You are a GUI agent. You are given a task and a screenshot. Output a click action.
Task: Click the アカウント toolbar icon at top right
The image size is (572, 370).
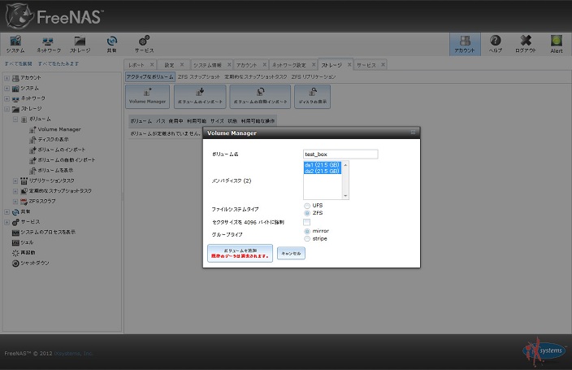coord(465,44)
